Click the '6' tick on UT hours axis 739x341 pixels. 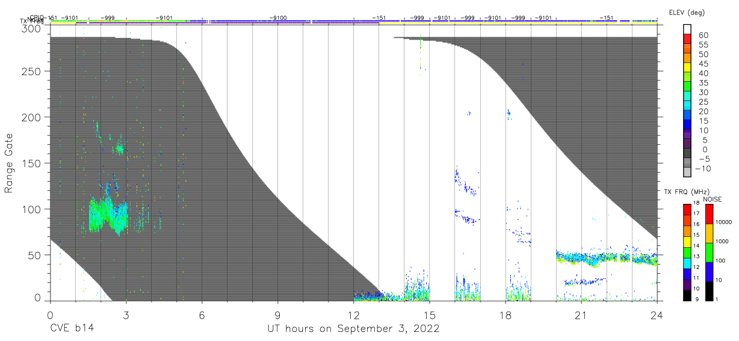coord(202,315)
